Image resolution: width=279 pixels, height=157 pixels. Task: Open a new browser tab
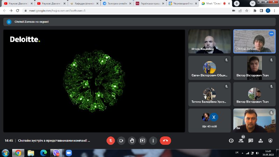pyautogui.click(x=237, y=3)
